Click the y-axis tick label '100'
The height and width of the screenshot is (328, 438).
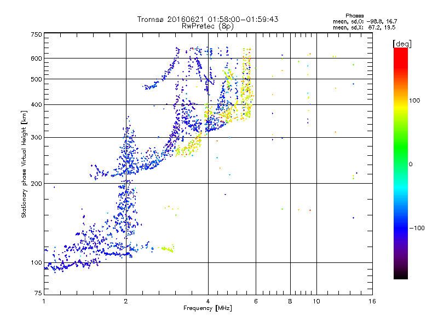click(x=36, y=263)
